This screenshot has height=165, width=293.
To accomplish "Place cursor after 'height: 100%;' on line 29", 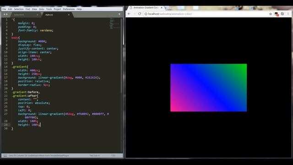I will 40,125.
